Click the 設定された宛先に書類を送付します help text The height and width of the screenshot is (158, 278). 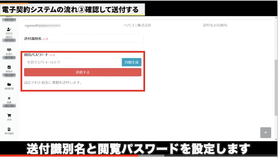point(53,83)
